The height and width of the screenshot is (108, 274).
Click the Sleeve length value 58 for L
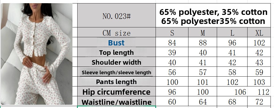[232, 72]
